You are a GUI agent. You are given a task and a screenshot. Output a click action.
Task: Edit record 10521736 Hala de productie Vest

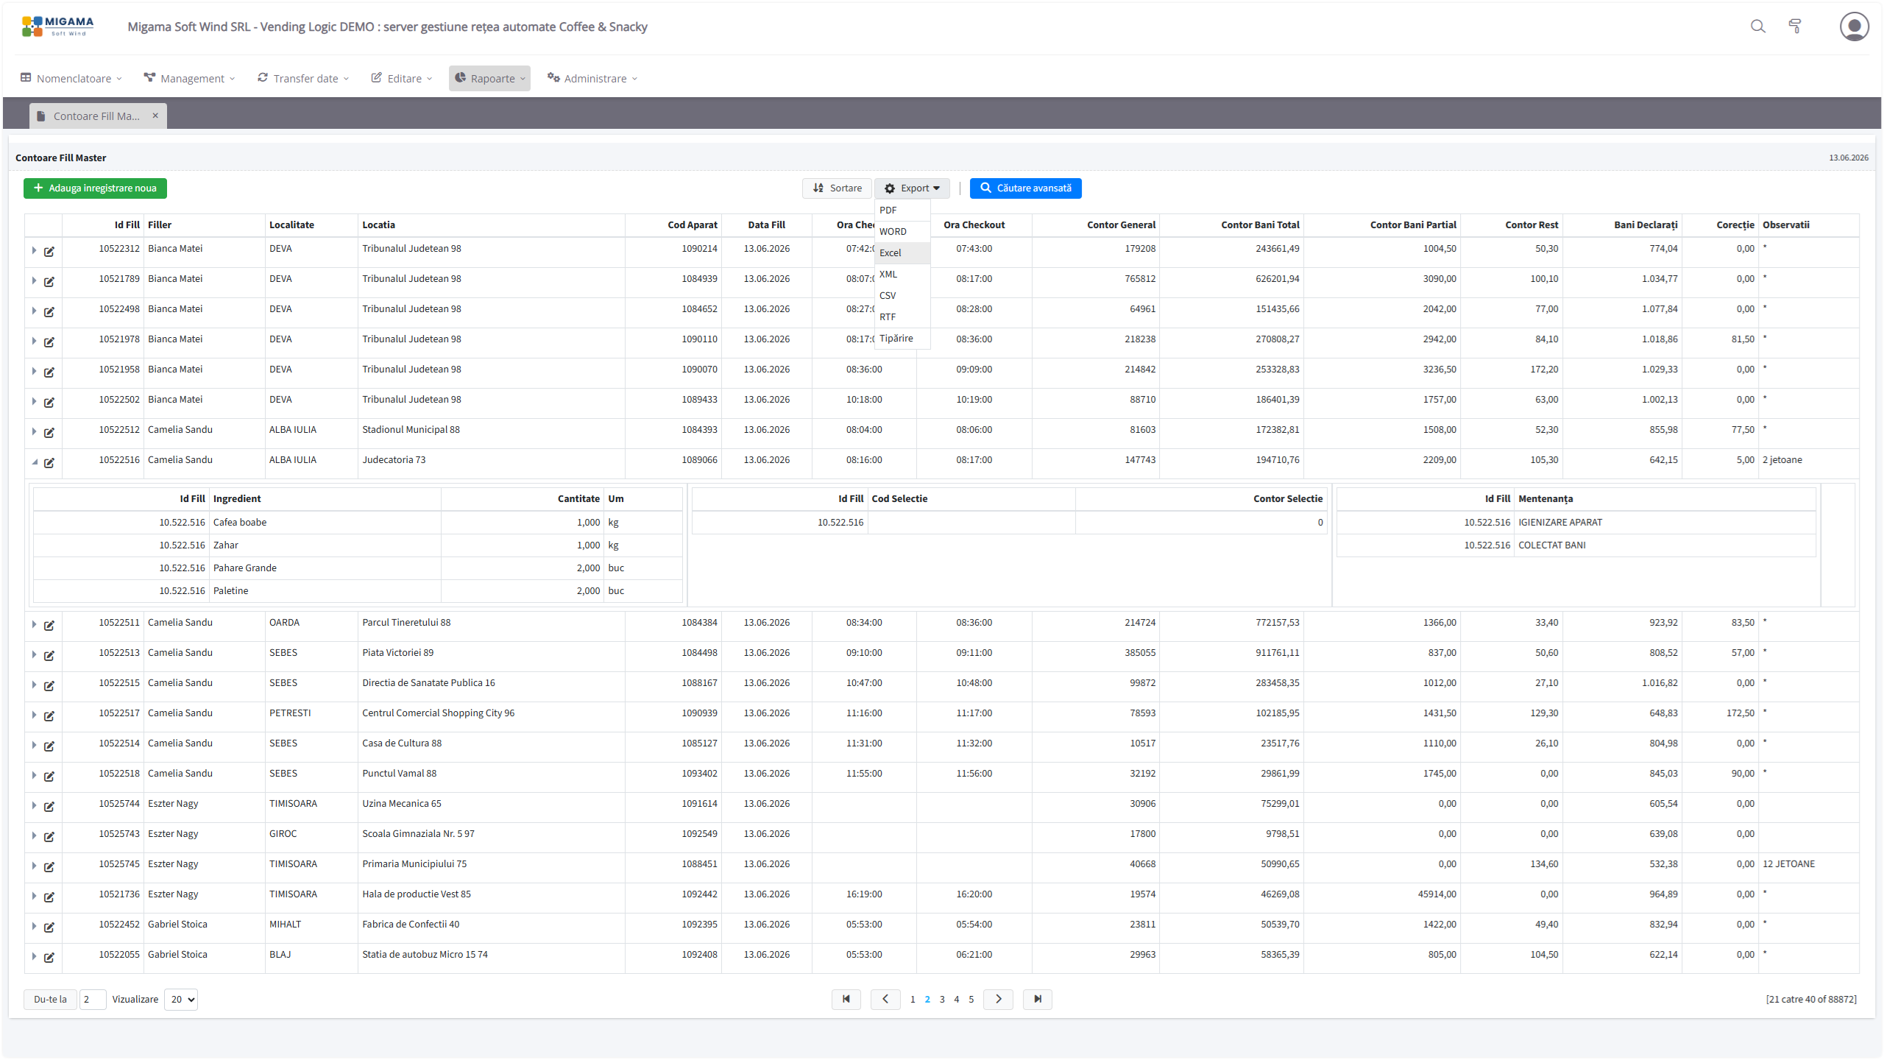(49, 897)
